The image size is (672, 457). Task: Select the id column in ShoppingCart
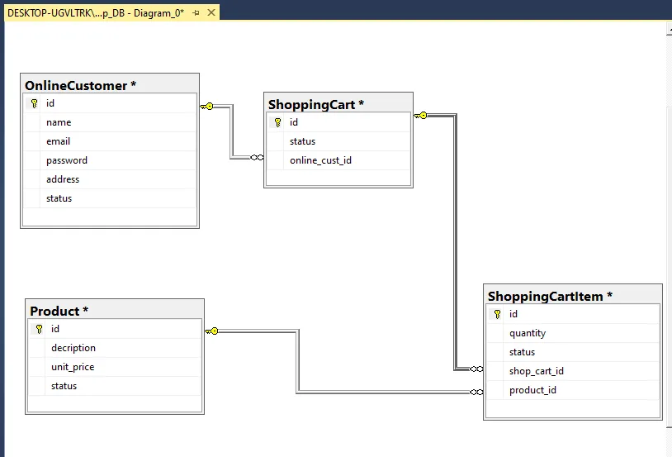click(338, 122)
